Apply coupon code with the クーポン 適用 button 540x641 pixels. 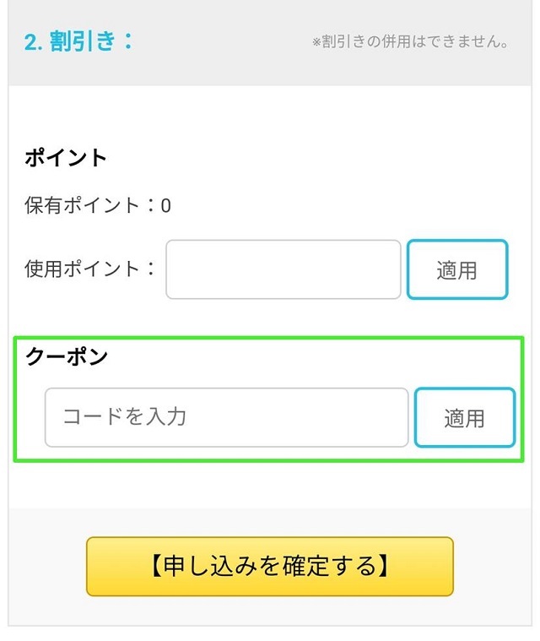(x=464, y=417)
